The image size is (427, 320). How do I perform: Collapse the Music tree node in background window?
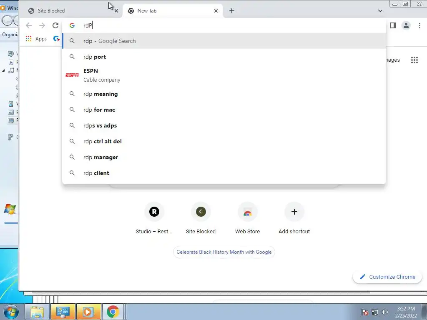[3, 70]
